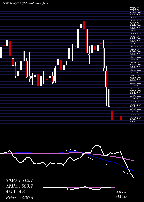The image size is (144, 202).
Task: Click the Price : 530.4 label
Action: pos(20,197)
